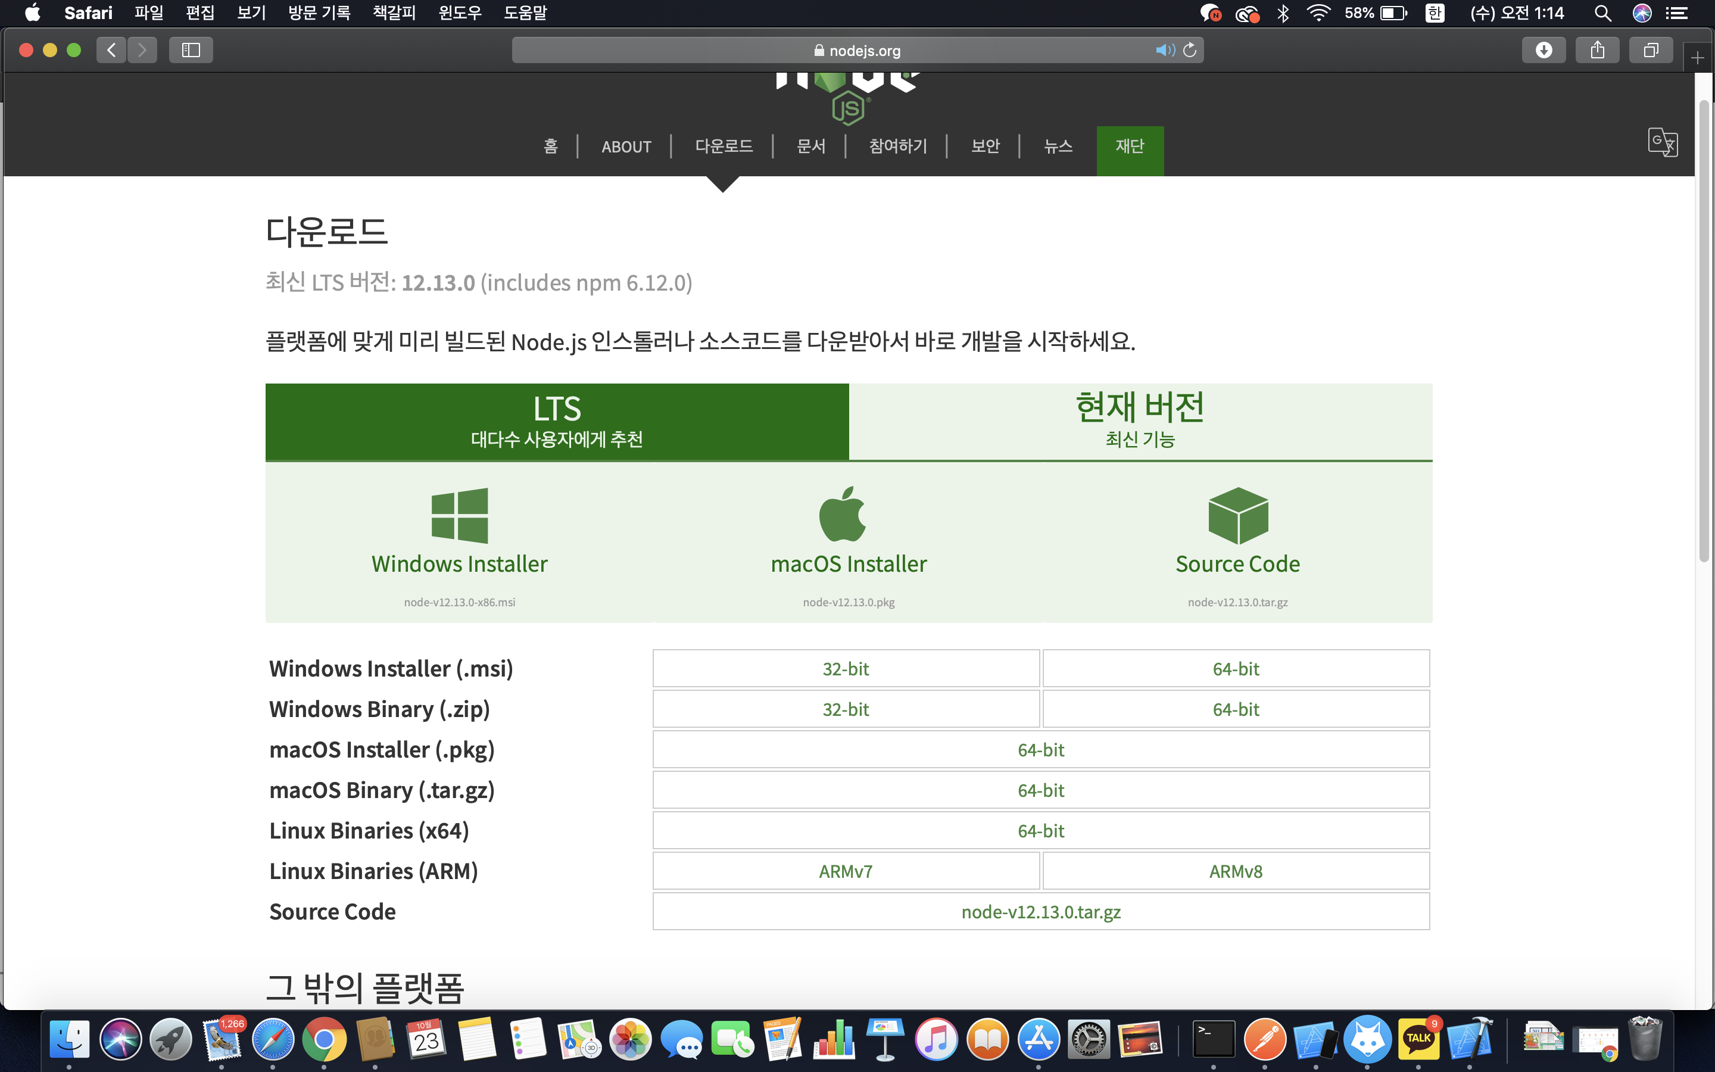
Task: Download Windows Installer (.msi) 64-bit
Action: [1235, 669]
